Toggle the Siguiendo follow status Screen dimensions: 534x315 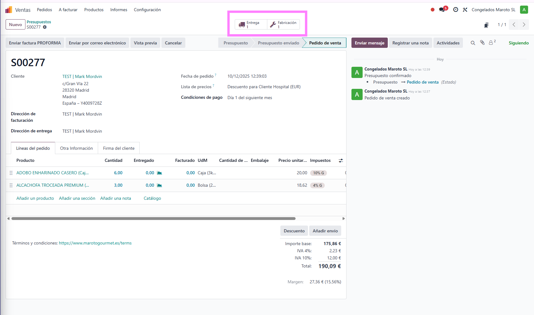pyautogui.click(x=518, y=43)
